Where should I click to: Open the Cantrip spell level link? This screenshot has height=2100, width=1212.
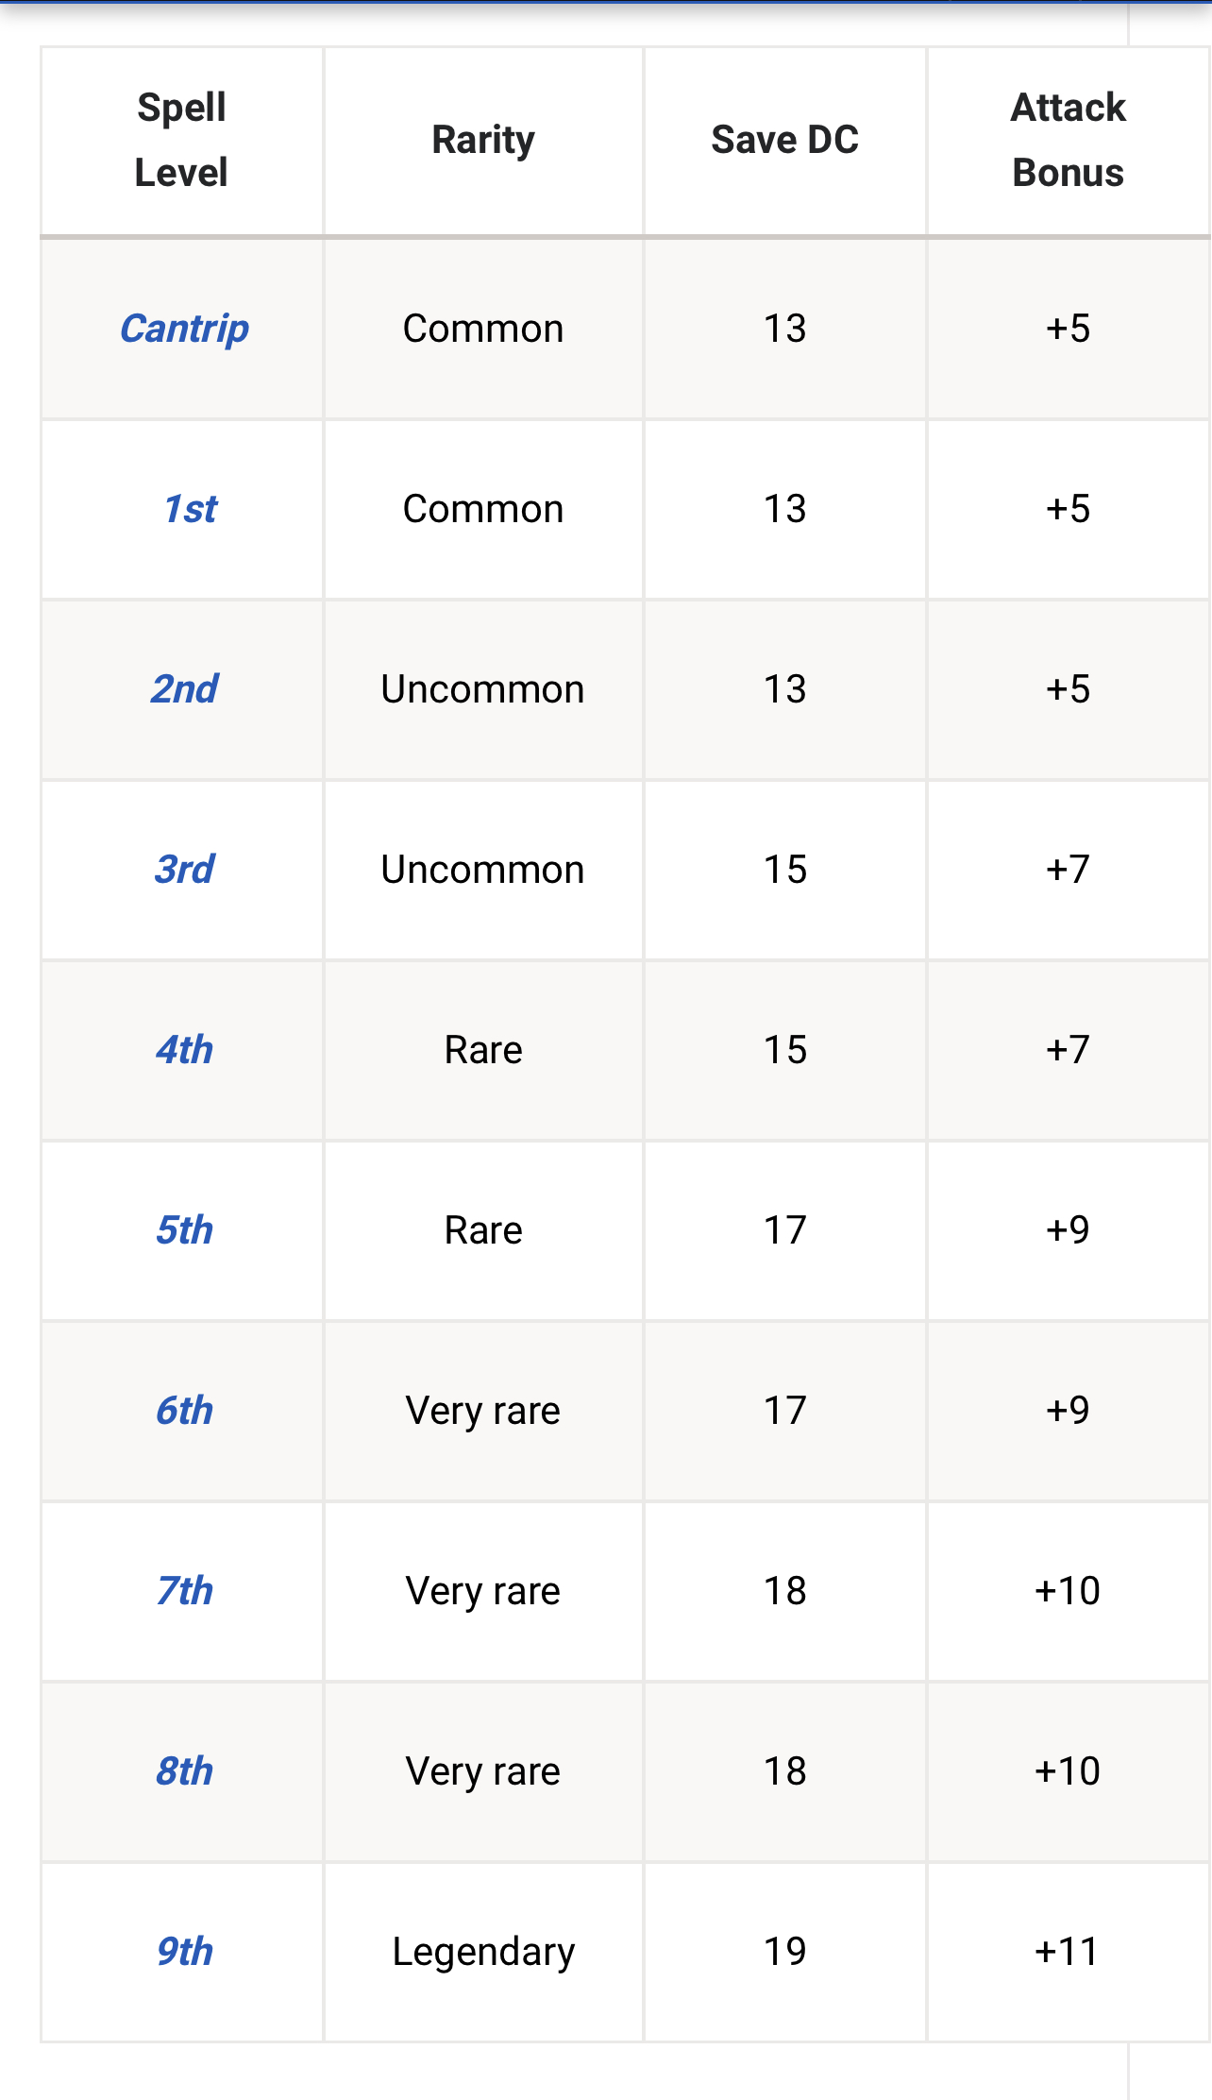[x=184, y=329]
